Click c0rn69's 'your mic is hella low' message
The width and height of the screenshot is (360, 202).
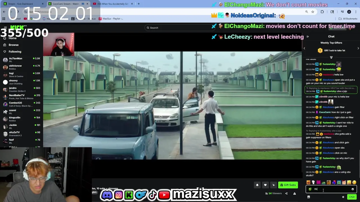pyautogui.click(x=331, y=97)
